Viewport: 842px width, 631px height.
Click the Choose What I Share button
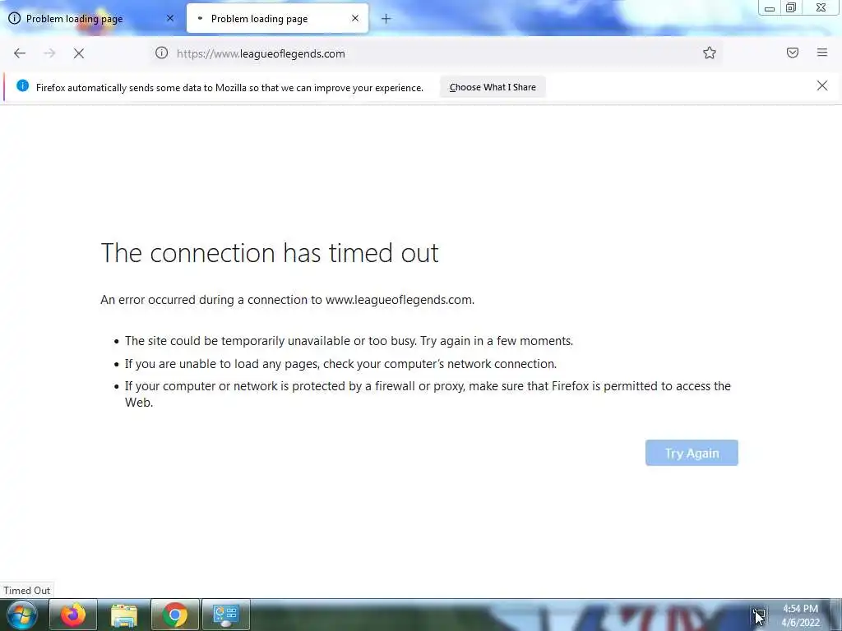(493, 87)
